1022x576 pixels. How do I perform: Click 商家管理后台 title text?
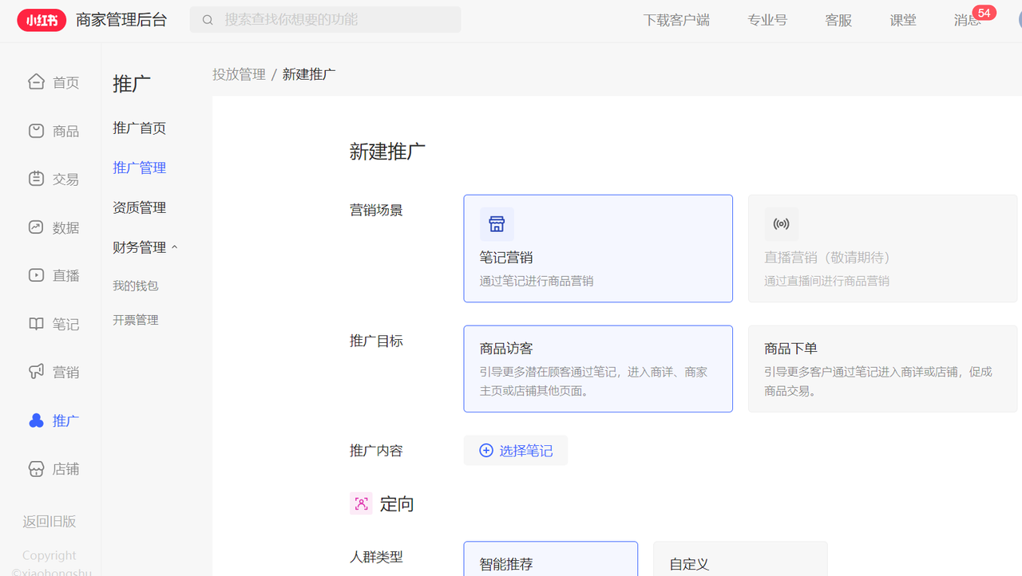tap(121, 20)
